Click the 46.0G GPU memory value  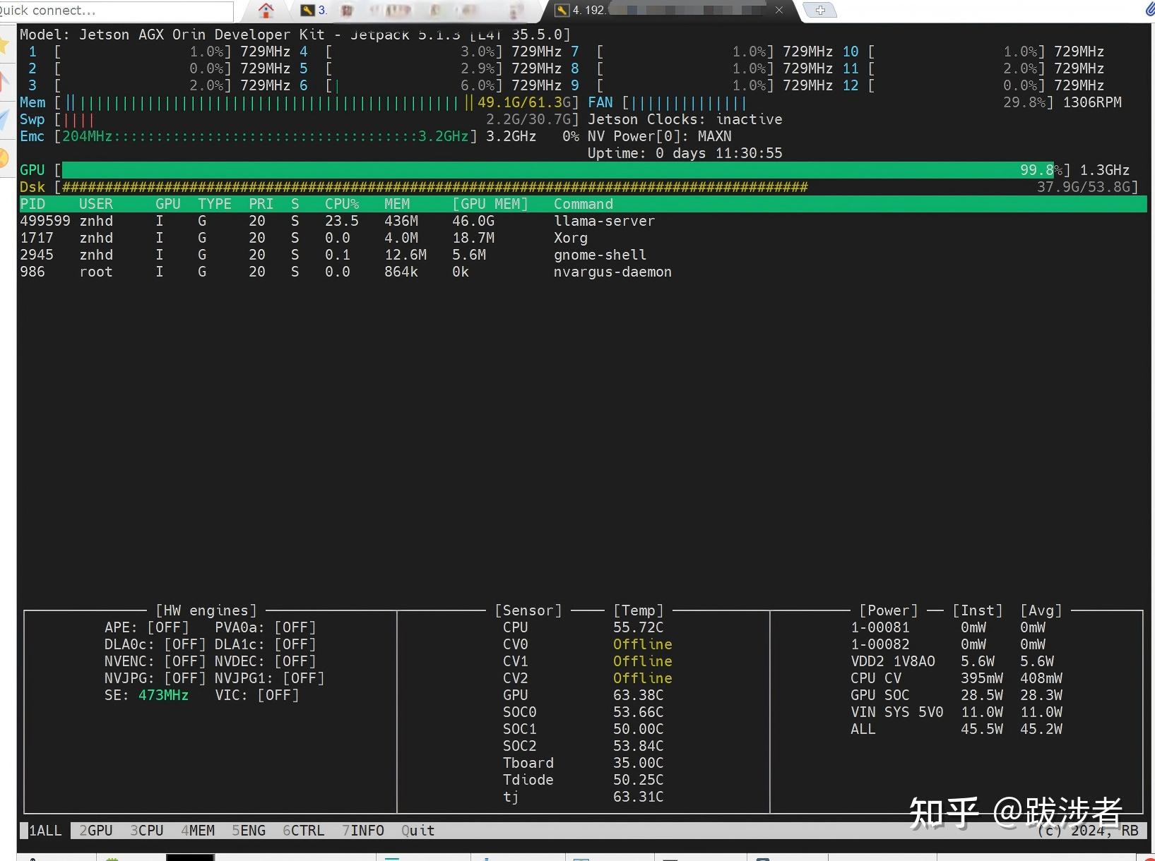click(x=473, y=221)
